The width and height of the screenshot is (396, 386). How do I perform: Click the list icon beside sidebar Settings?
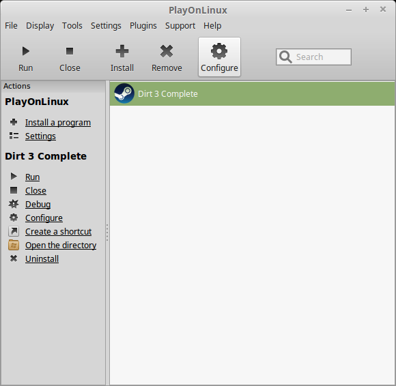click(14, 136)
